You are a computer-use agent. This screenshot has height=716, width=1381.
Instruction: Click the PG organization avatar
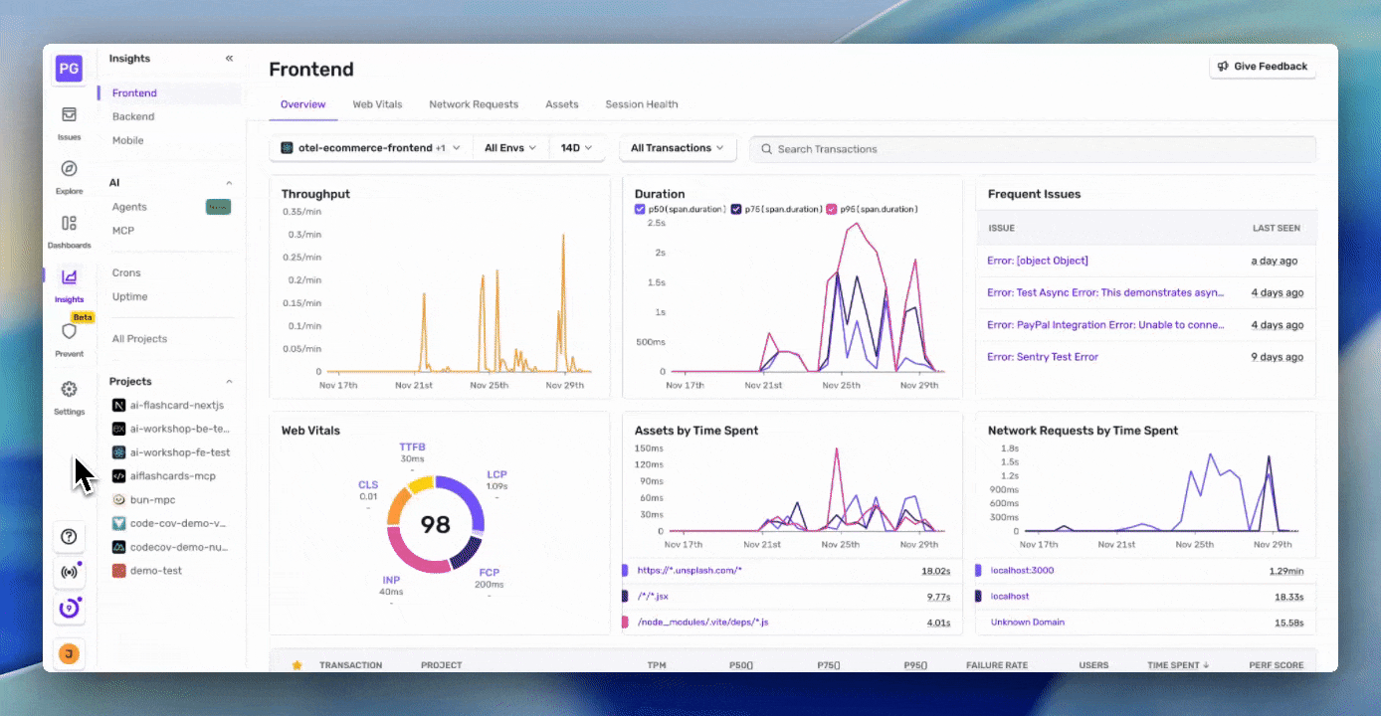pos(69,68)
